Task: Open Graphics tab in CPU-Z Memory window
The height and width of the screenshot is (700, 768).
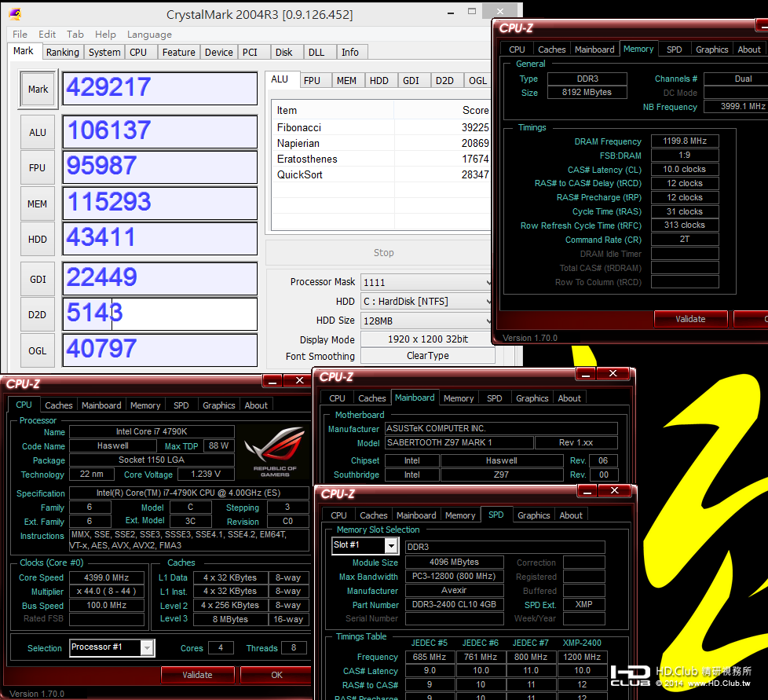Action: (711, 49)
